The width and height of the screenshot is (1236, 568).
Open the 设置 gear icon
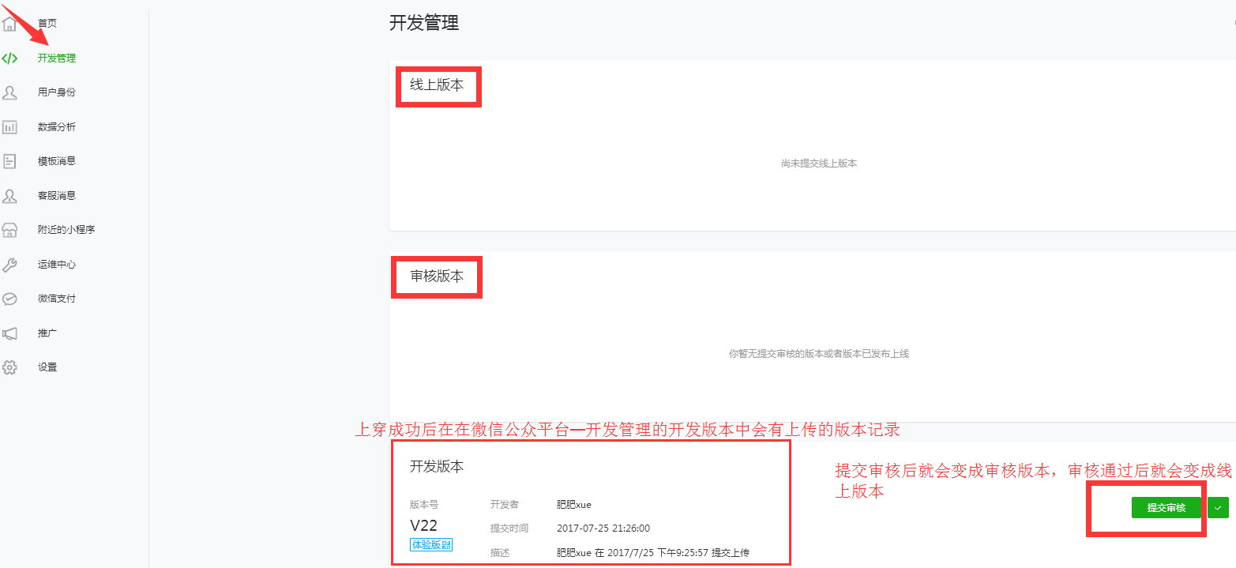point(9,367)
